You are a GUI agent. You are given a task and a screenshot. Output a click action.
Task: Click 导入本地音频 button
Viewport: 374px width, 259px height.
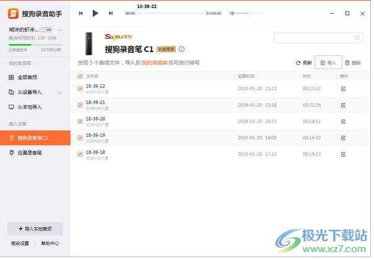point(35,229)
